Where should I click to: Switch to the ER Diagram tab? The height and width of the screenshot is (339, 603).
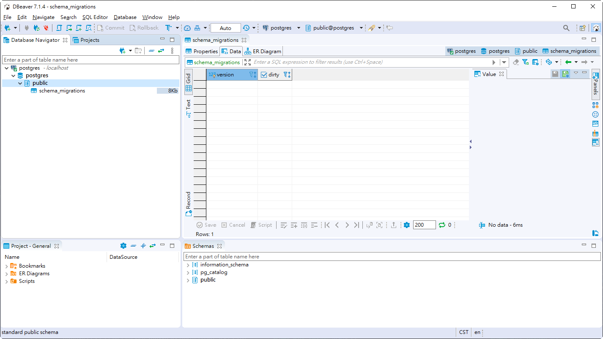[x=263, y=51]
